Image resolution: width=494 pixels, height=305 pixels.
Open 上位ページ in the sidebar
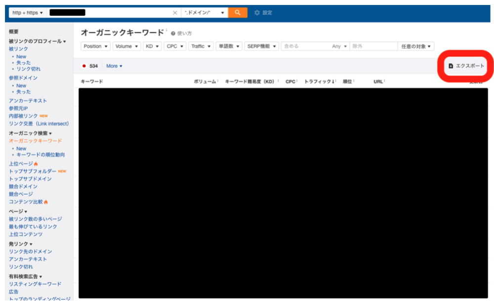pos(21,164)
